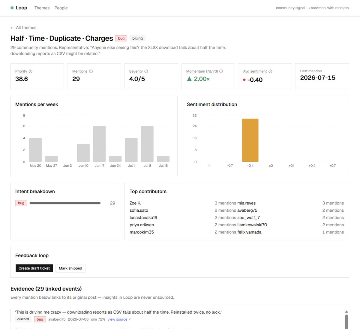Image resolution: width=360 pixels, height=329 pixels.
Task: Select contributor Zoe K.
Action: (x=135, y=203)
